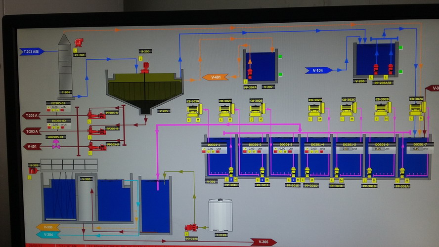
Task: Open the T-203 A/B blue navigation arrow
Action: pyautogui.click(x=32, y=52)
